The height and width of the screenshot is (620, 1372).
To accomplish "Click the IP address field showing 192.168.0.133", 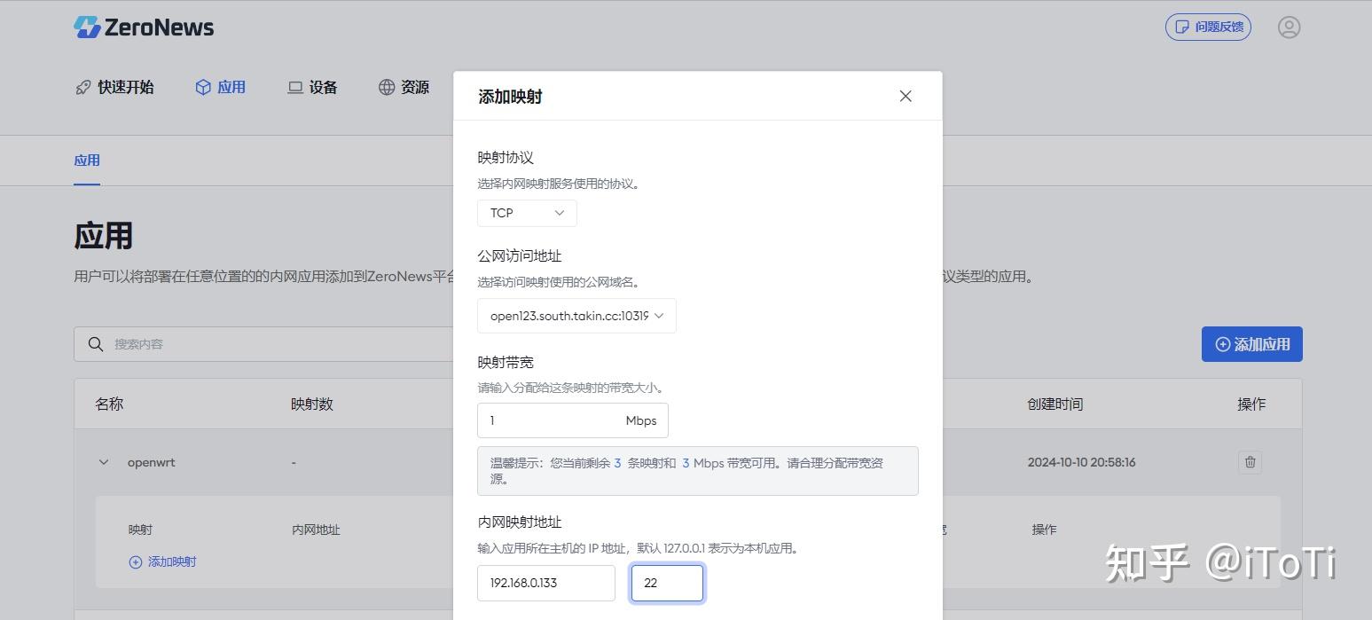I will pyautogui.click(x=545, y=583).
